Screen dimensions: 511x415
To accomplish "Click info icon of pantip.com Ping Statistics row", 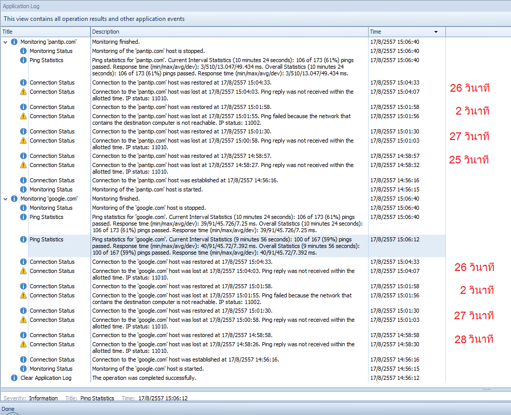I will [x=23, y=60].
